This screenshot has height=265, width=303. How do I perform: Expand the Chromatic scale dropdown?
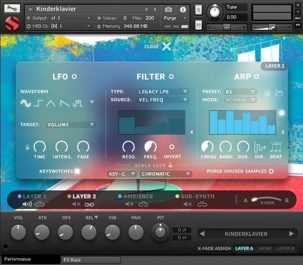pos(166,174)
